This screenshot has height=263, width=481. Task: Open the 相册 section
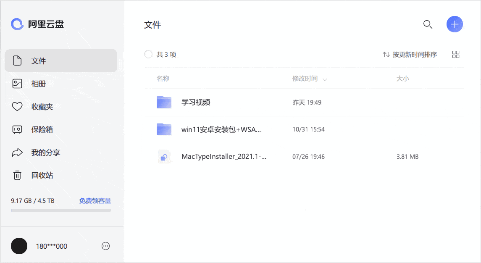click(x=38, y=84)
